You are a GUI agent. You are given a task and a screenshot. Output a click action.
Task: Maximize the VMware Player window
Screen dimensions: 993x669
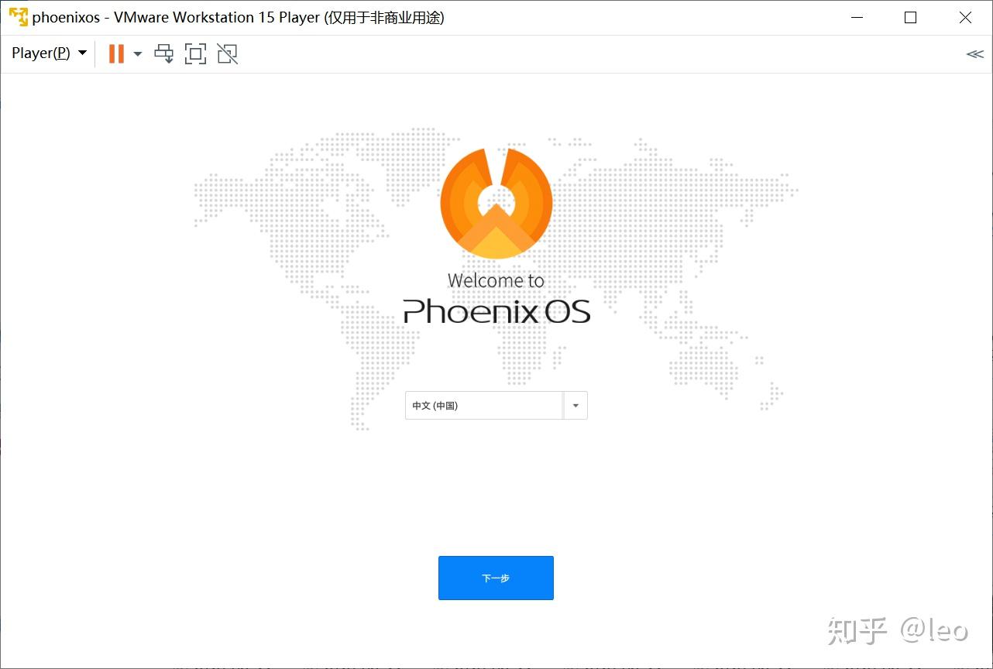[x=911, y=17]
